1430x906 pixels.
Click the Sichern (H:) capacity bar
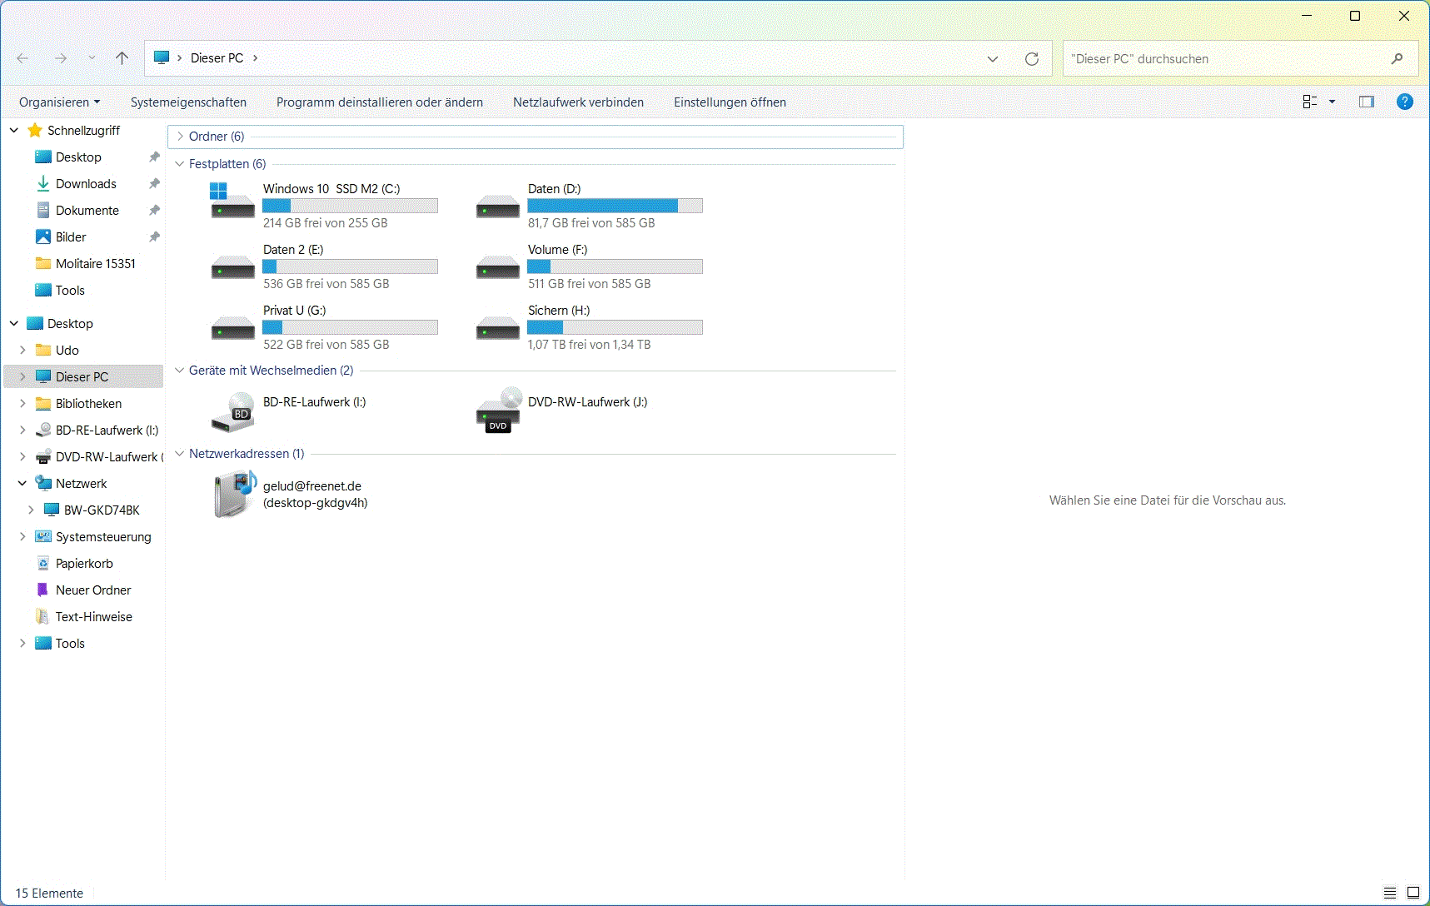pyautogui.click(x=615, y=327)
